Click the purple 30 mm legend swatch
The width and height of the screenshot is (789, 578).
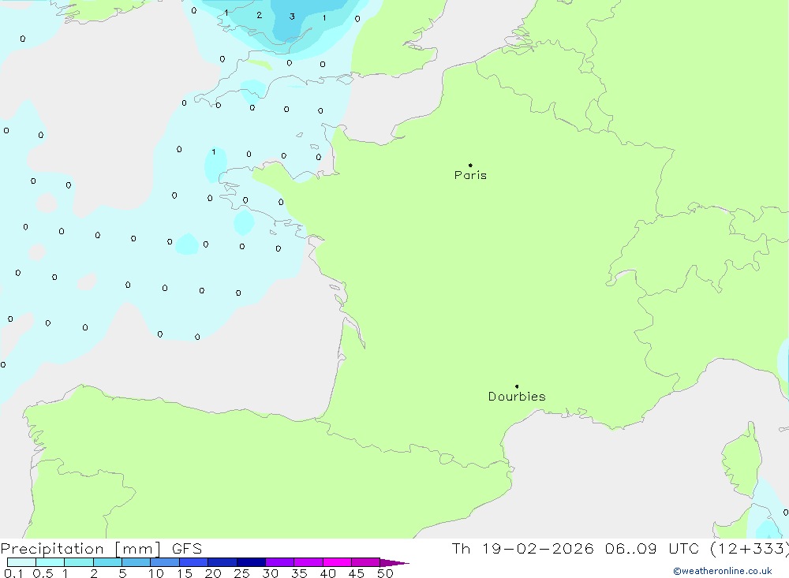tap(280, 562)
